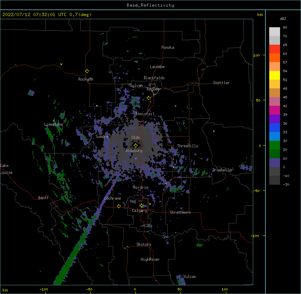The image size is (301, 294).
Task: Click the Stettler city label
Action: [x=221, y=83]
